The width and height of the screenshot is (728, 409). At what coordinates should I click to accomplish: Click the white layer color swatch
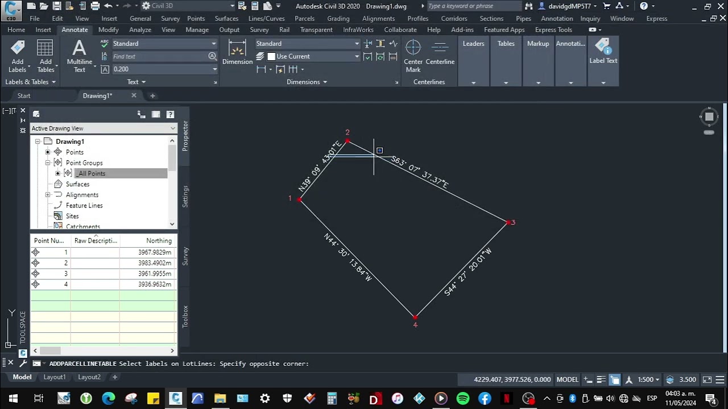click(x=271, y=56)
